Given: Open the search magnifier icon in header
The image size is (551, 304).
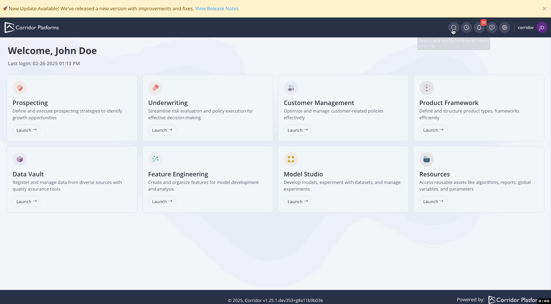Looking at the screenshot, I should [453, 27].
